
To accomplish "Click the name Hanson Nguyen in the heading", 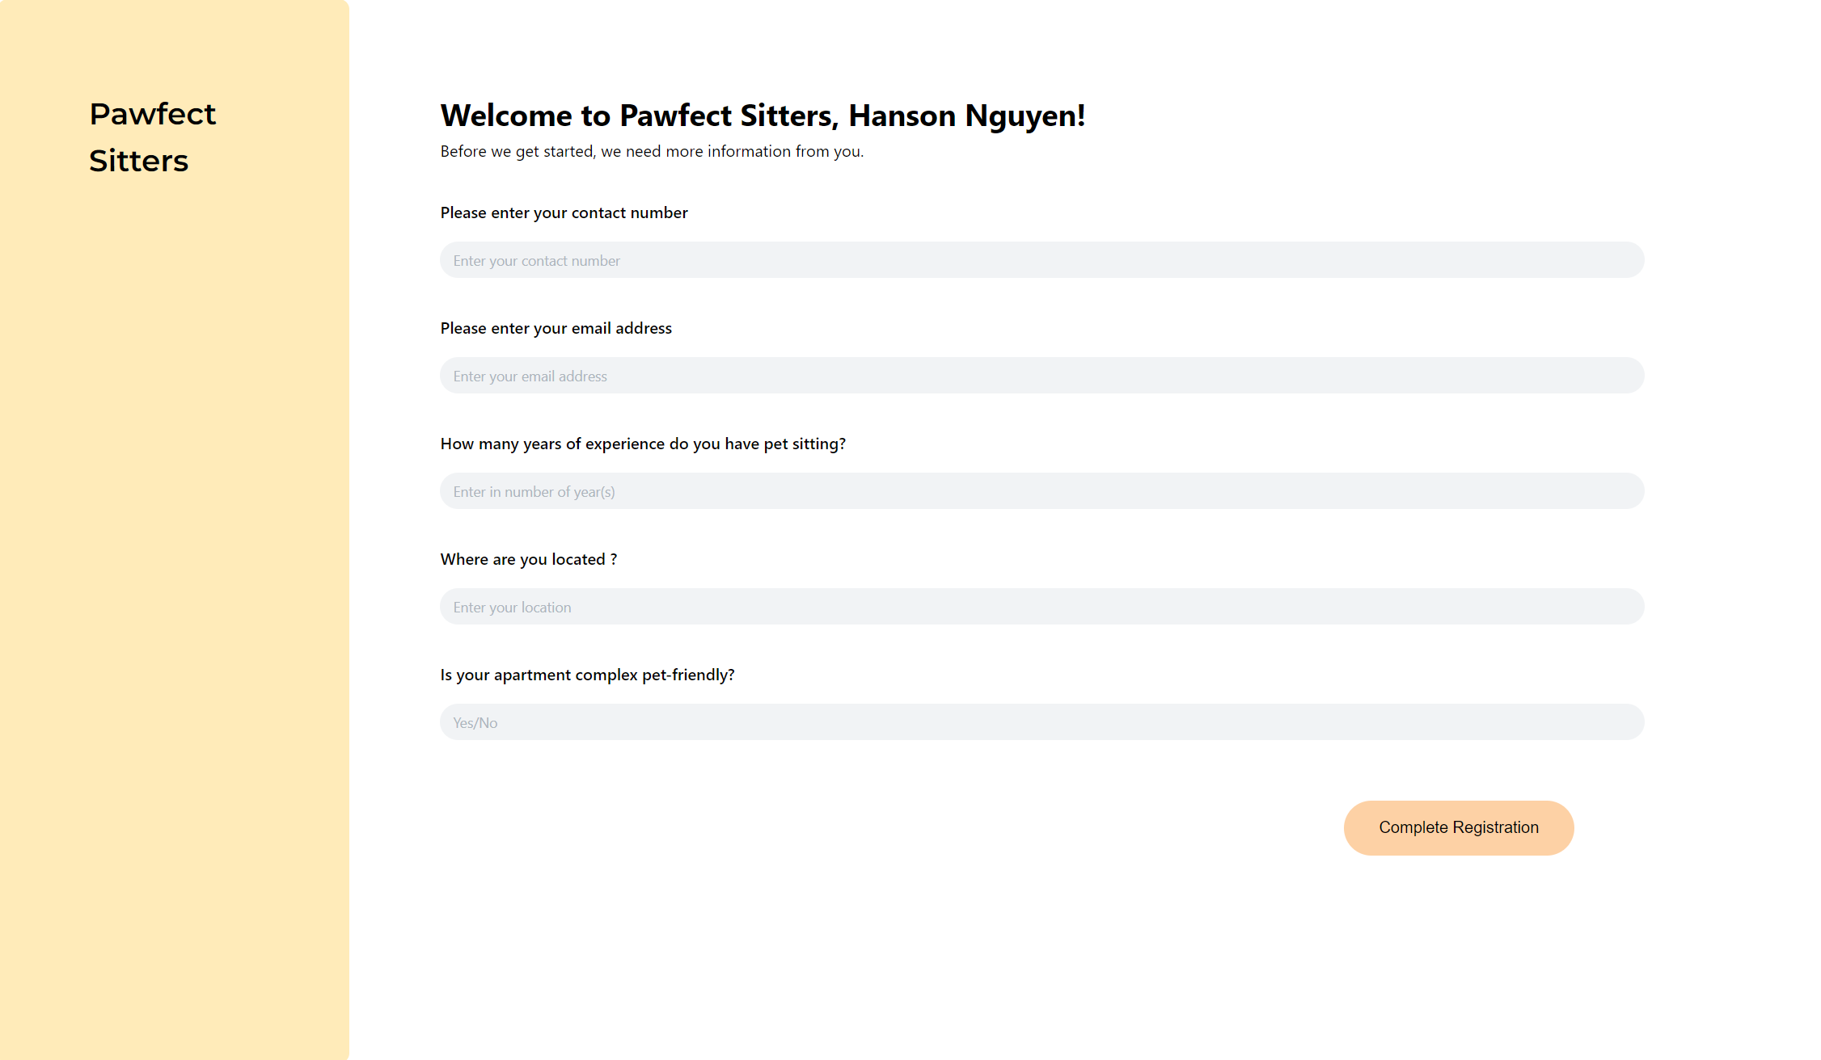I will (x=965, y=116).
